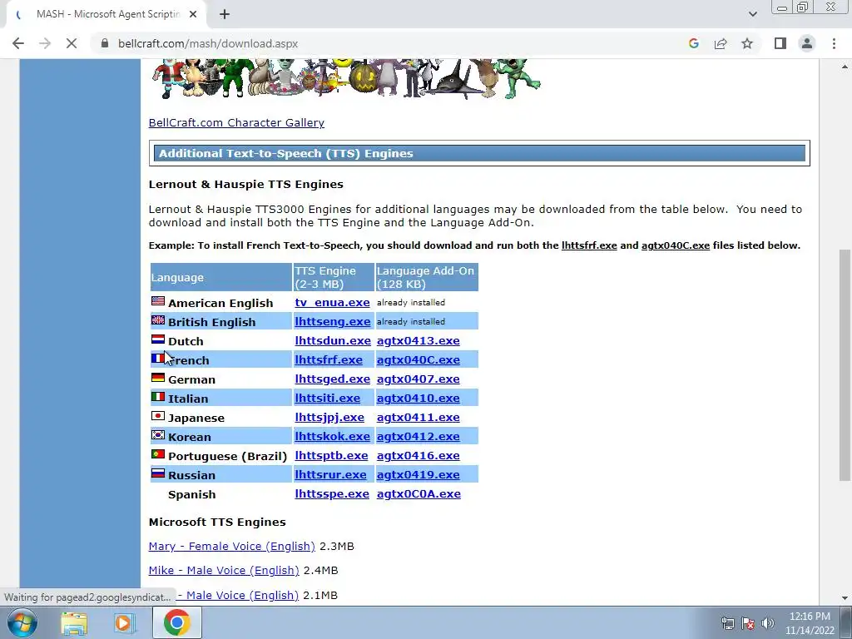Screen dimensions: 852x639
Task: Open the Windows Start menu
Action: [22, 622]
